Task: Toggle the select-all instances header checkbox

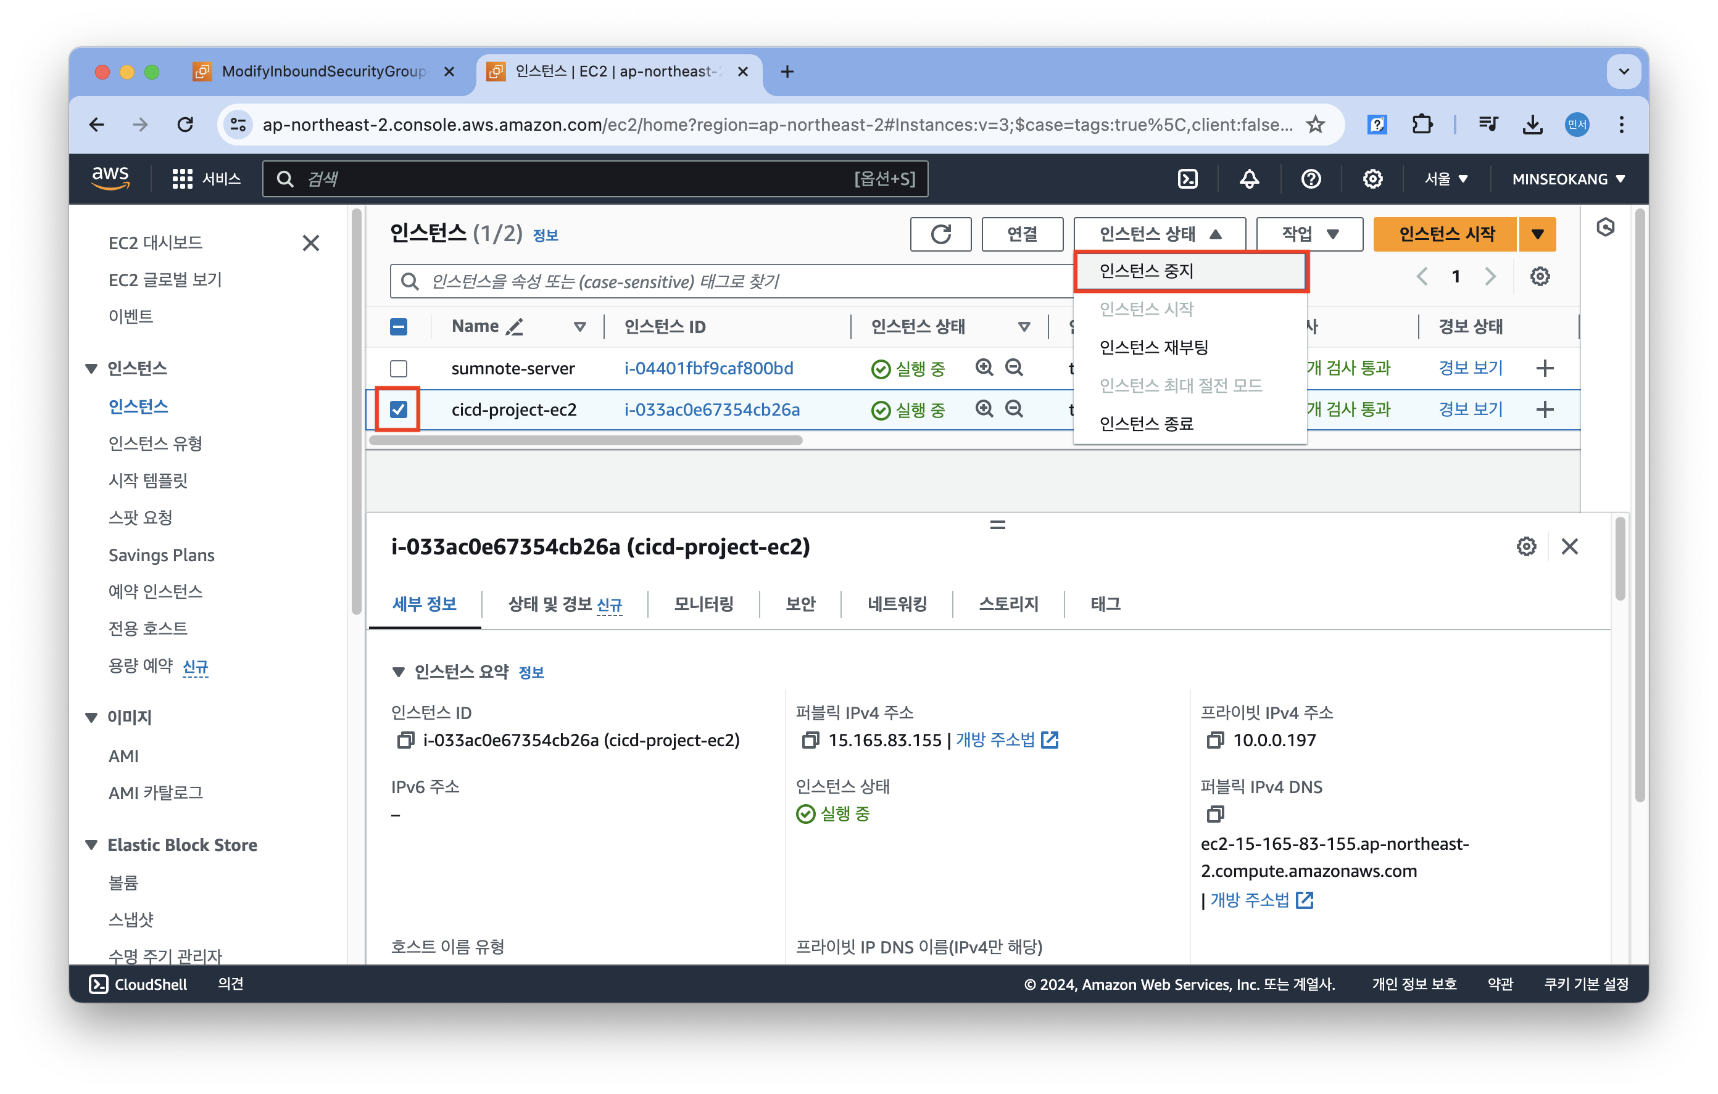Action: click(x=399, y=327)
